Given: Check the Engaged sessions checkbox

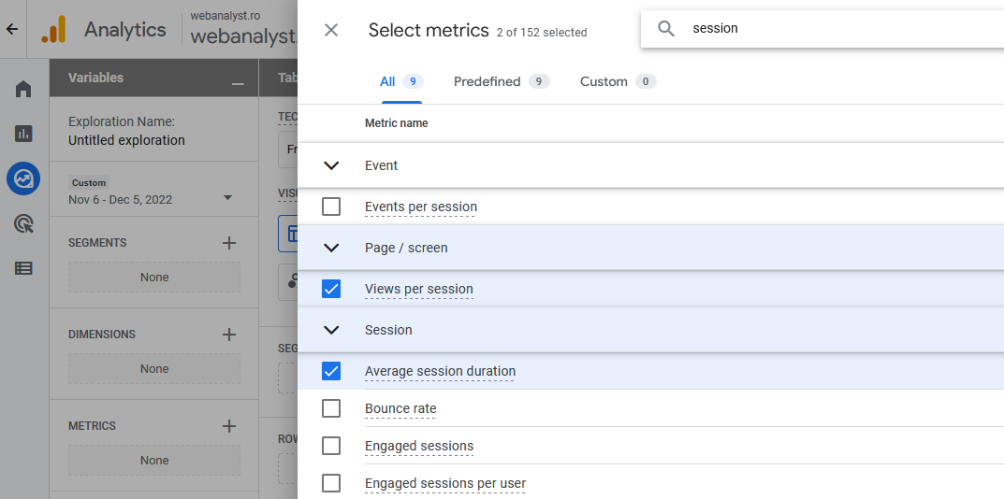Looking at the screenshot, I should (331, 446).
